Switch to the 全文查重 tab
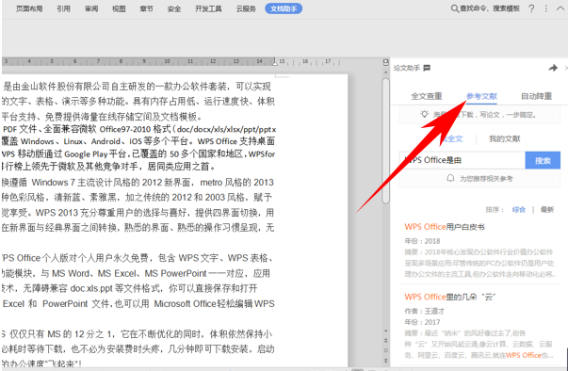This screenshot has width=568, height=371. tap(427, 96)
